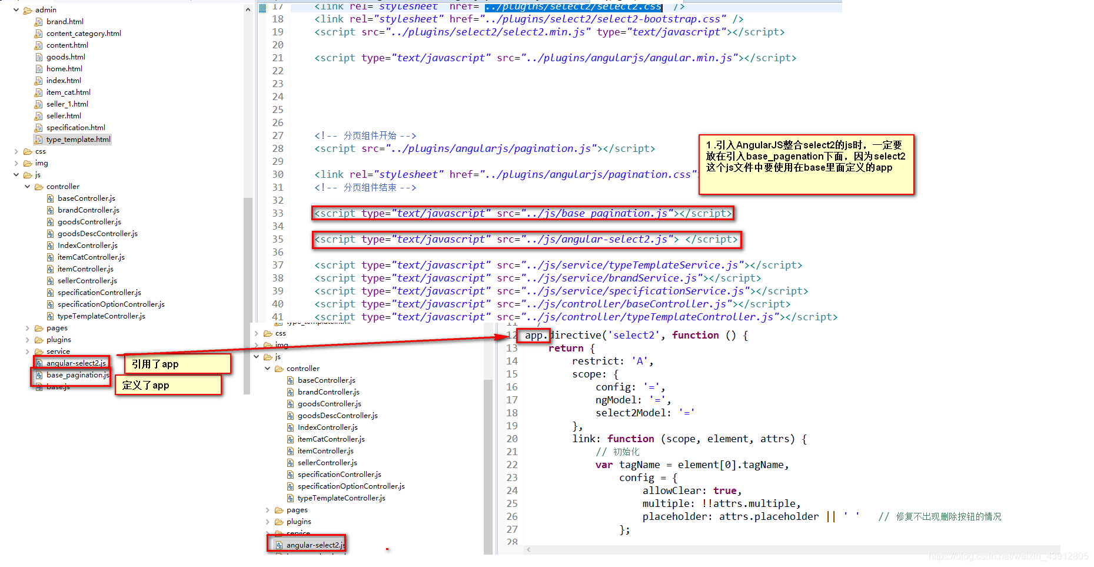1094x567 pixels.
Task: Expand the css folder in the top tree
Action: click(x=16, y=151)
